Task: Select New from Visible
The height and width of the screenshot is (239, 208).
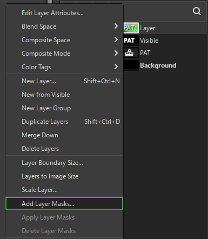Action: pyautogui.click(x=64, y=95)
